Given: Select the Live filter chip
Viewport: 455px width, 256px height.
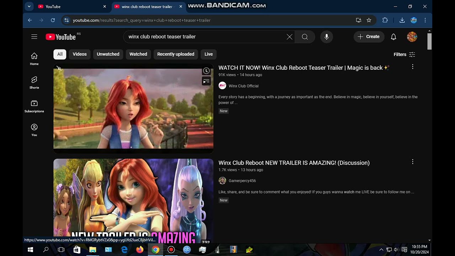Looking at the screenshot, I should 209,54.
